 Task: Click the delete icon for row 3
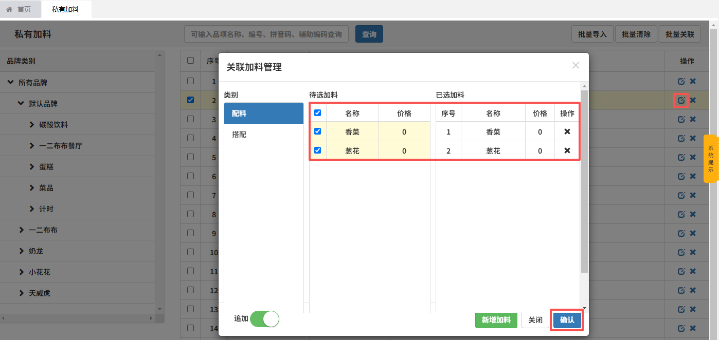(x=693, y=119)
